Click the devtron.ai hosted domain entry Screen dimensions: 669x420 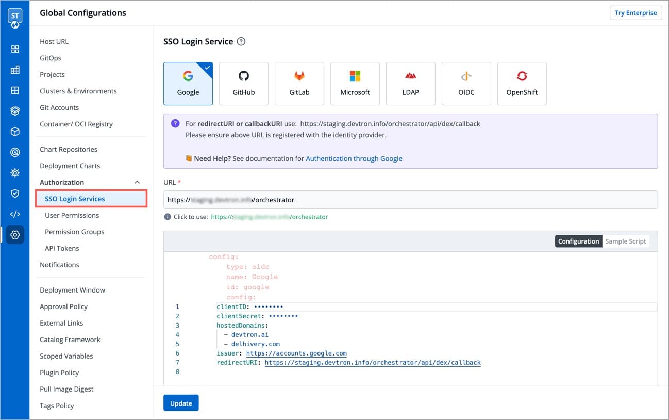249,335
